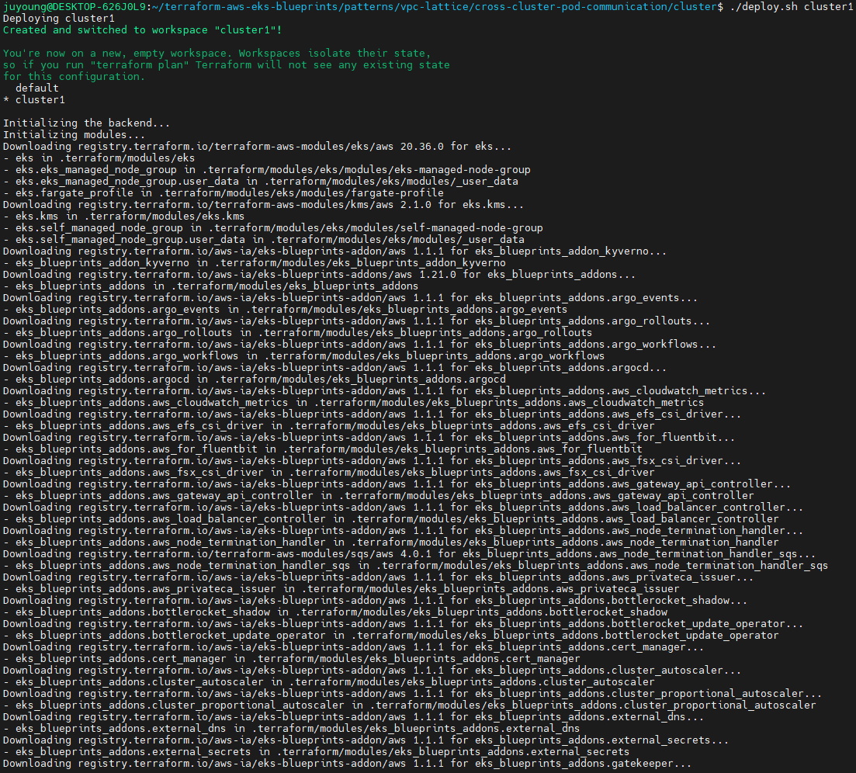The image size is (856, 773).
Task: Click the download line for kms/aws 2.1.0
Action: pos(263,205)
